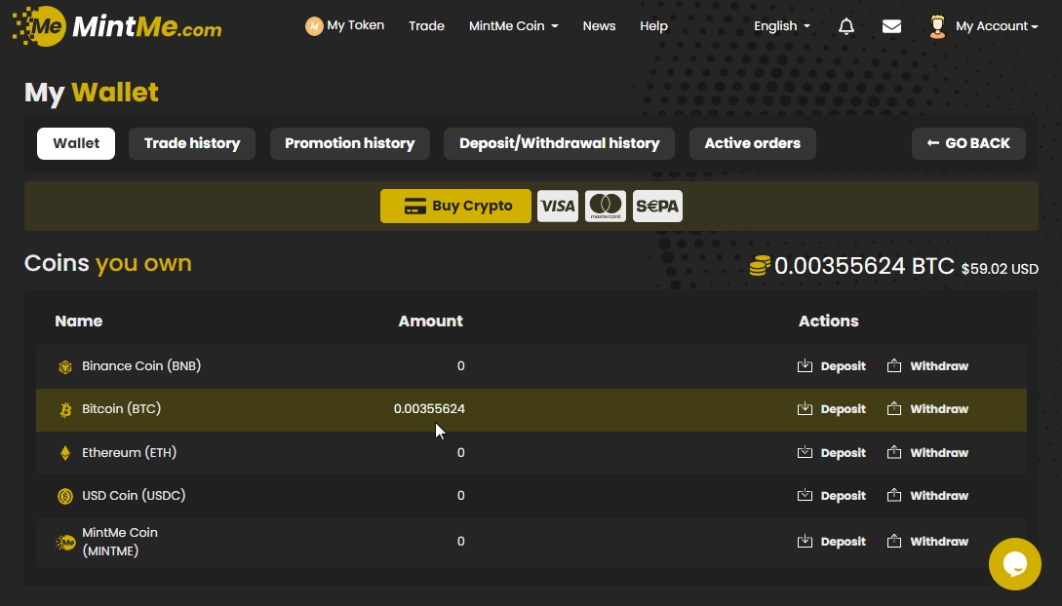Open the English language dropdown

[x=781, y=26]
